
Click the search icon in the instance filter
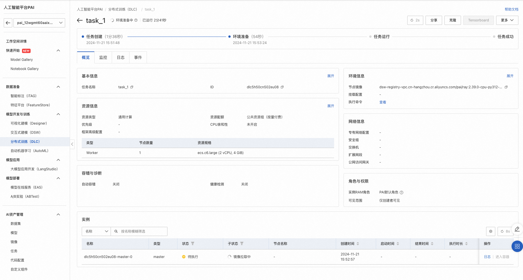pyautogui.click(x=116, y=231)
